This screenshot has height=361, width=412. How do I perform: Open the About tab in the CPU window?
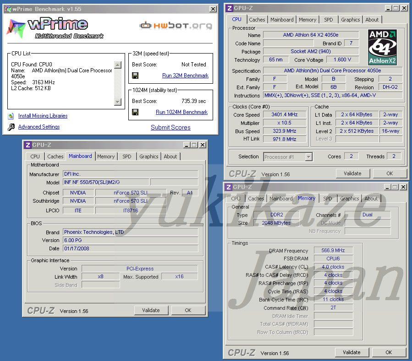coord(372,20)
